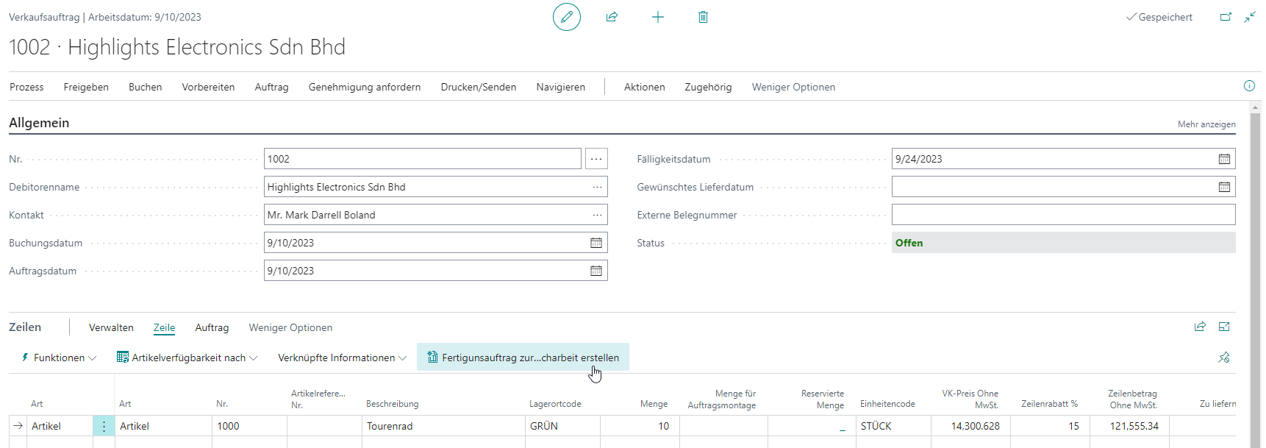Screen dimensions: 1266x448
Task: Open Gewünschtes Lieferdatum calendar picker
Action: point(1224,187)
